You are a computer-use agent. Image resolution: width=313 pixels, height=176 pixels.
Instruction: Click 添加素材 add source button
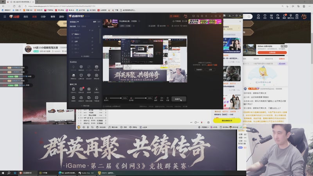click(x=85, y=56)
